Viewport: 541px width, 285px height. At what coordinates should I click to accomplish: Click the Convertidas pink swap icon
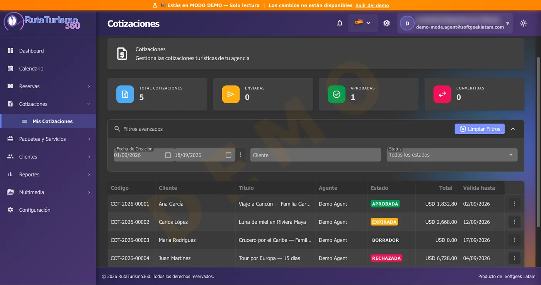442,94
